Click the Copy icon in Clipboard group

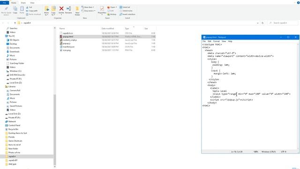click(x=15, y=9)
